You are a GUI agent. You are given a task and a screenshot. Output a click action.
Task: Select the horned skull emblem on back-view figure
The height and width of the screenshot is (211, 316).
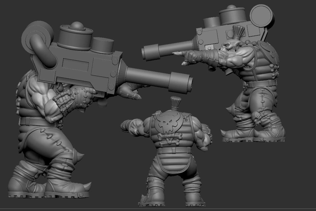click(169, 123)
